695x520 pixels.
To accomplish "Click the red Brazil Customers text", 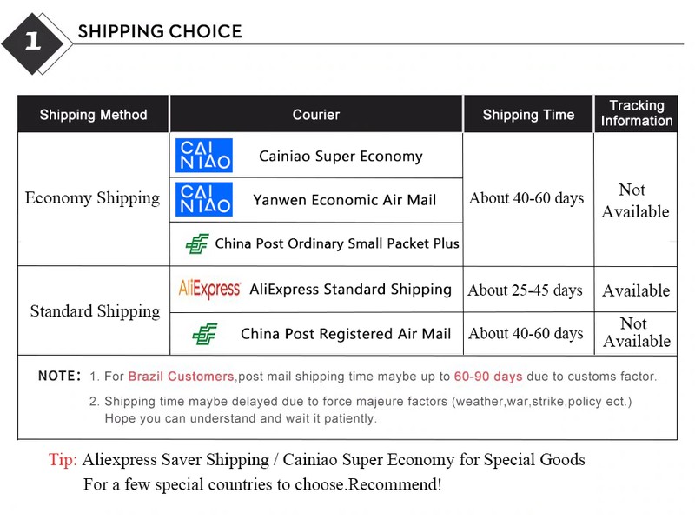I will click(181, 377).
